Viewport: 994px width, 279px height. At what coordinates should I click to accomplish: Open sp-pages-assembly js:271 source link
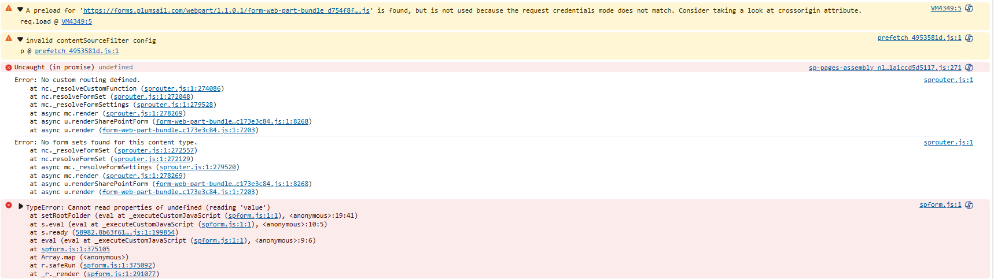[x=885, y=68]
